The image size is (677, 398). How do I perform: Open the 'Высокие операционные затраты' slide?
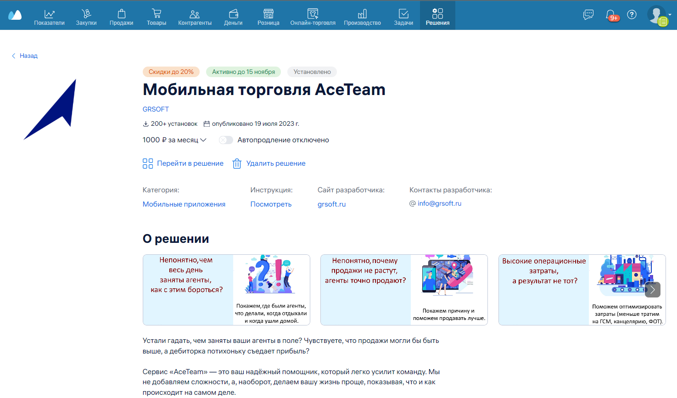pos(582,290)
